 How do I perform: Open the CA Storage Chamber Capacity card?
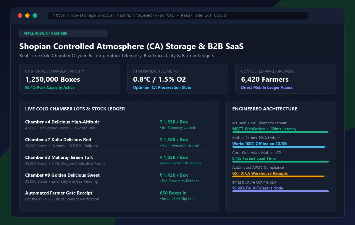pos(70,79)
